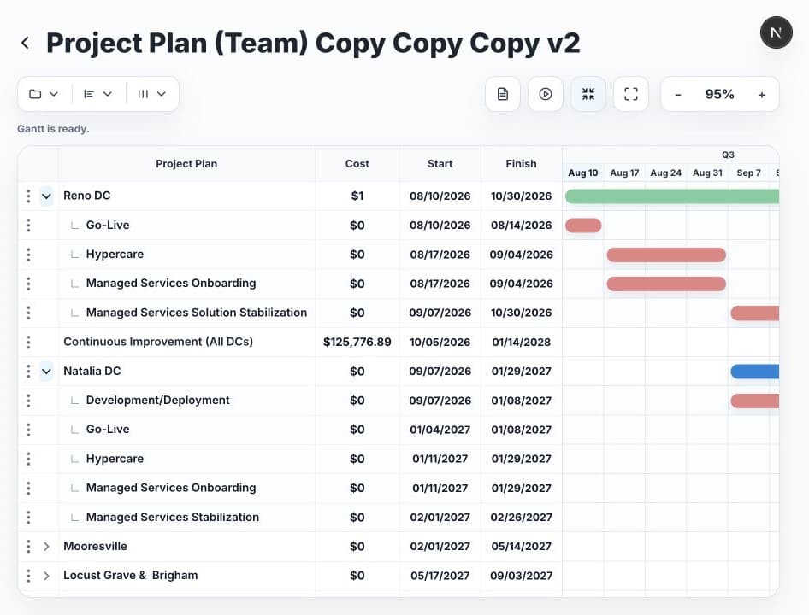The width and height of the screenshot is (809, 615).
Task: Open row menu dots for Development/Deployment
Action: 28,400
